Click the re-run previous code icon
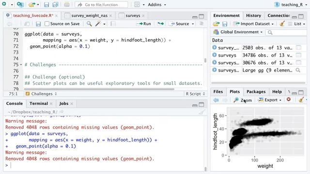The image size is (310, 174). 160,24
